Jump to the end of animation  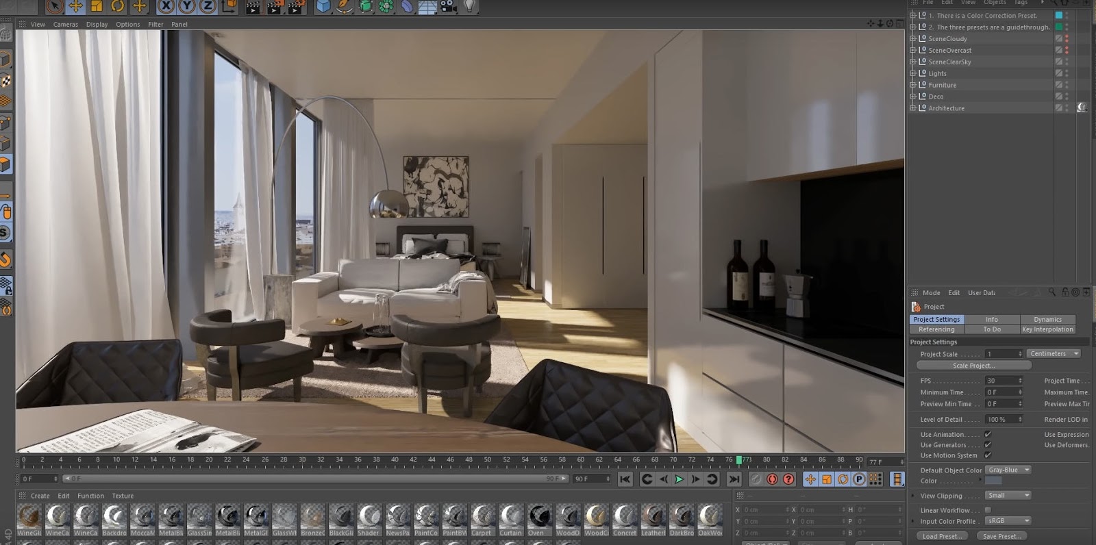pyautogui.click(x=734, y=479)
